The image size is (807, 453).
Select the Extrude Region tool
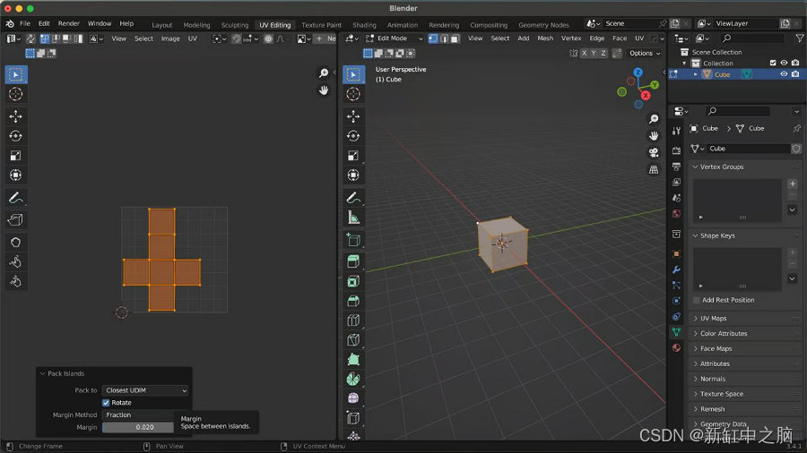(353, 261)
